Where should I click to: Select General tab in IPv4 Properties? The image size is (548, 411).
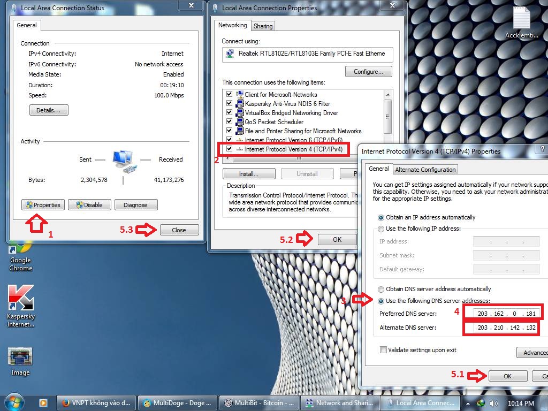click(x=378, y=169)
